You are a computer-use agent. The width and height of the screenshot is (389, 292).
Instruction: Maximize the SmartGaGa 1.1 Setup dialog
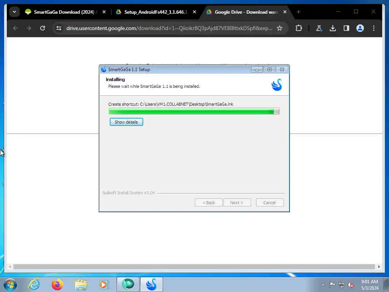(x=269, y=70)
